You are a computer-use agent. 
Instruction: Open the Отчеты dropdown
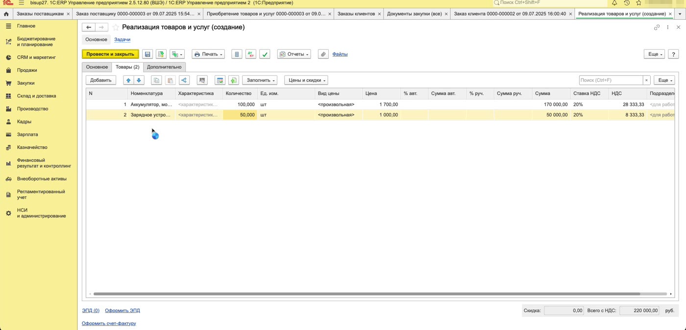294,54
